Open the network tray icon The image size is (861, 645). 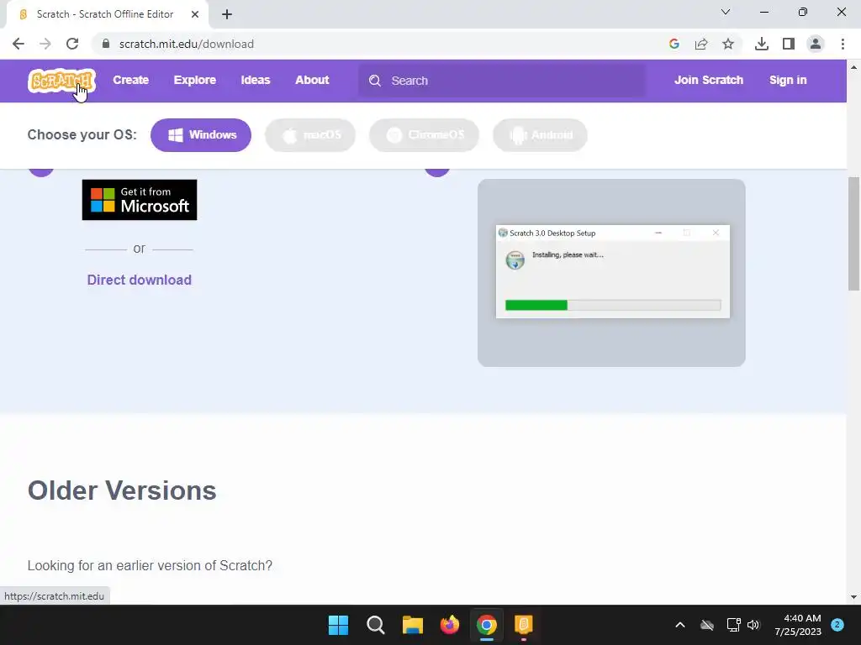click(733, 625)
